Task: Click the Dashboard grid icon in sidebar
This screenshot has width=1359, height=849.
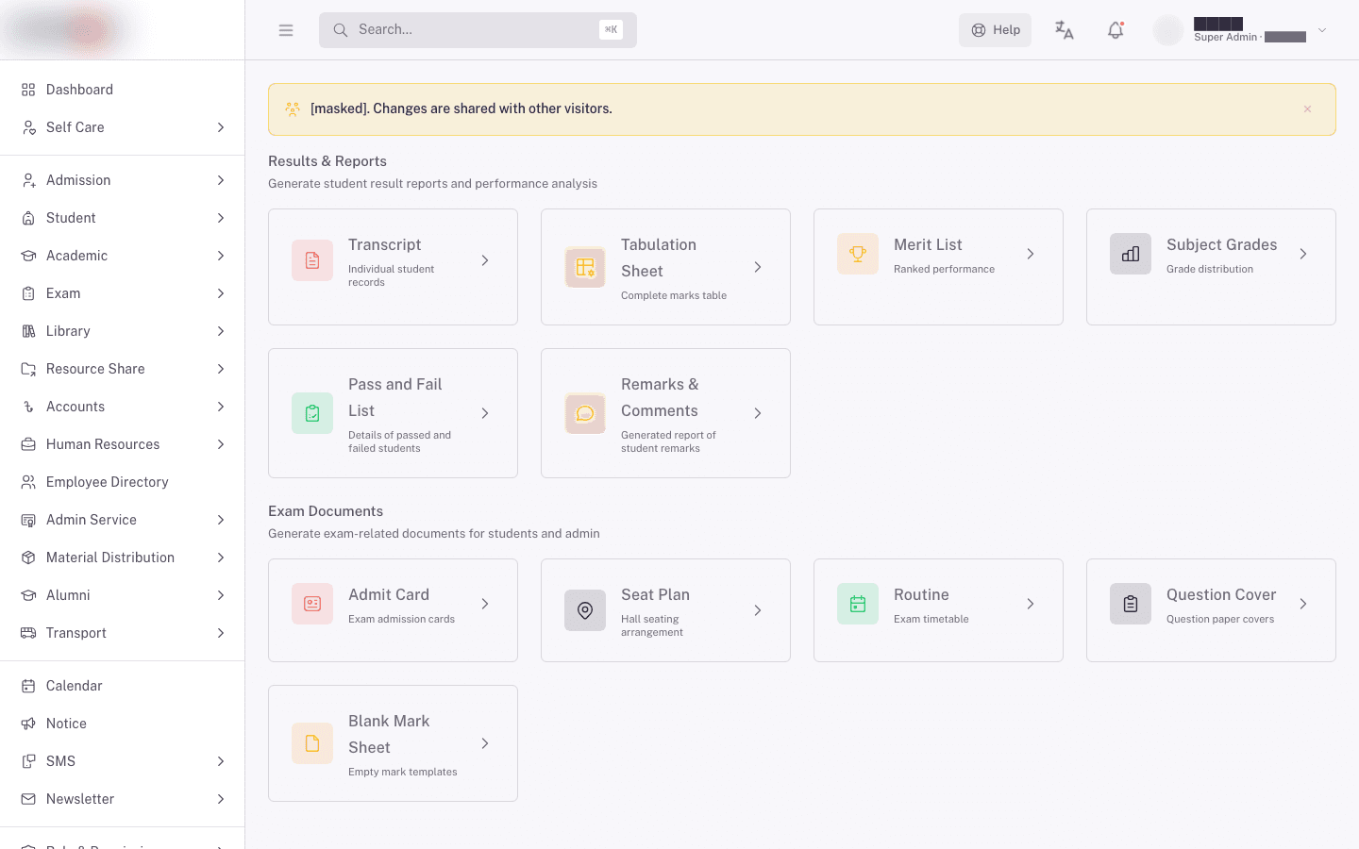Action: [x=28, y=90]
